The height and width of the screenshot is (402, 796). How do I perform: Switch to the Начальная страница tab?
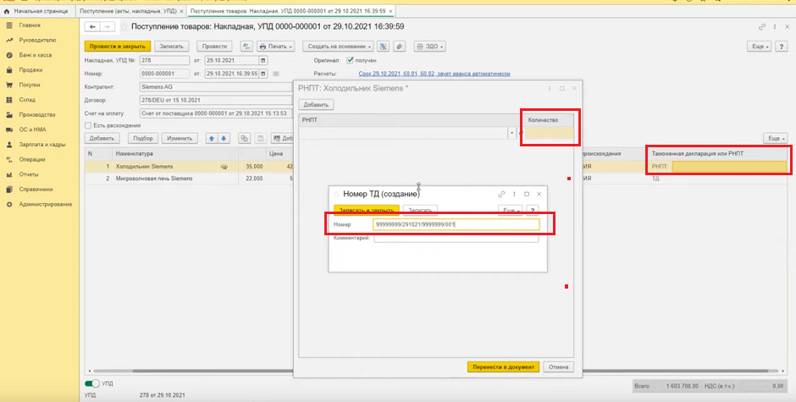(39, 11)
